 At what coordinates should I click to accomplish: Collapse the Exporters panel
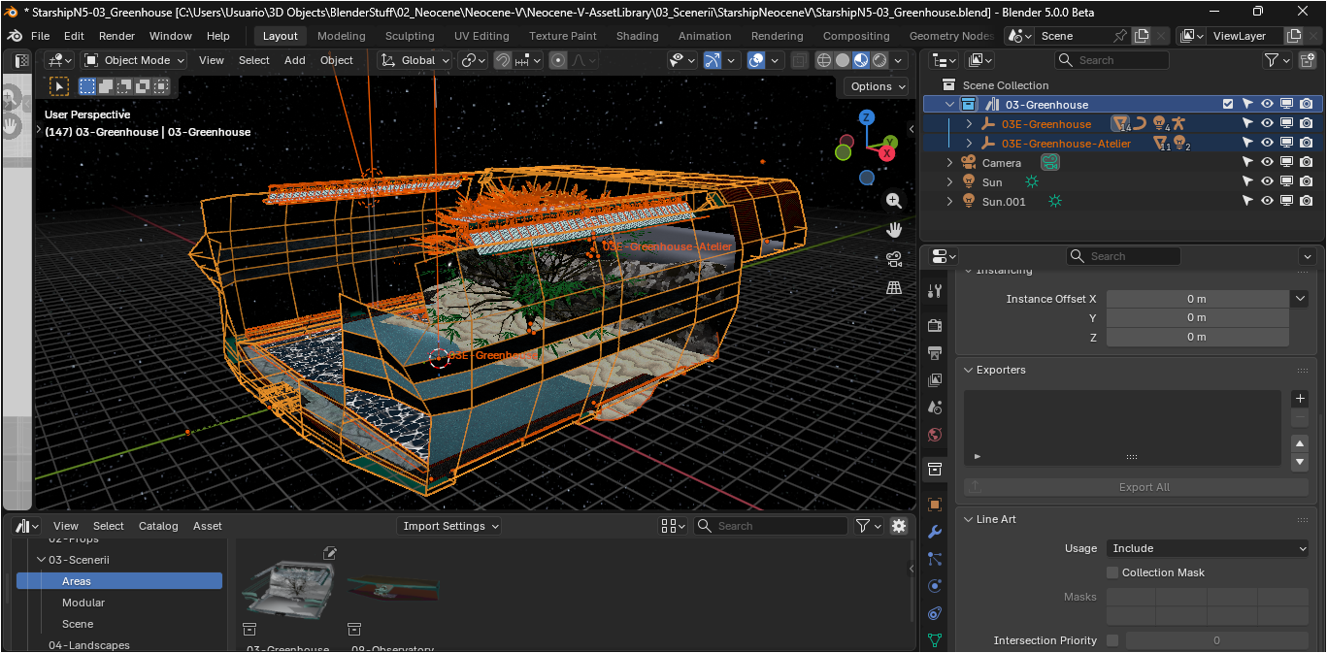(969, 370)
